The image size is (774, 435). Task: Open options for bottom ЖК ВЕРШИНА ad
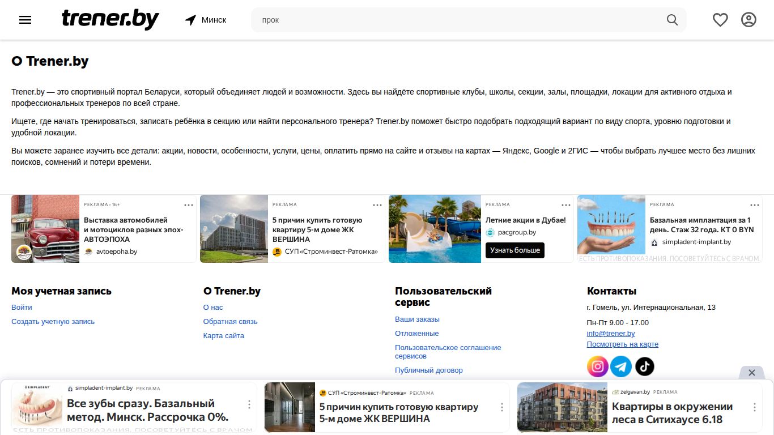point(501,407)
